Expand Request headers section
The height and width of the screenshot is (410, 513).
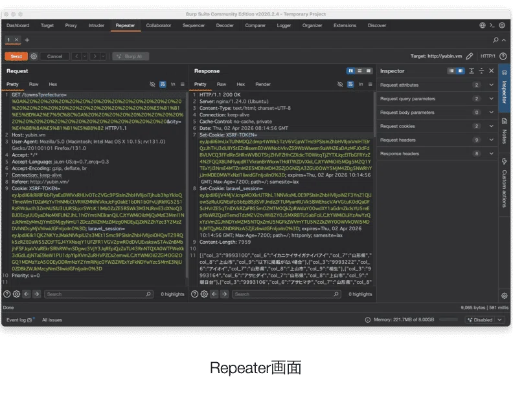point(437,140)
